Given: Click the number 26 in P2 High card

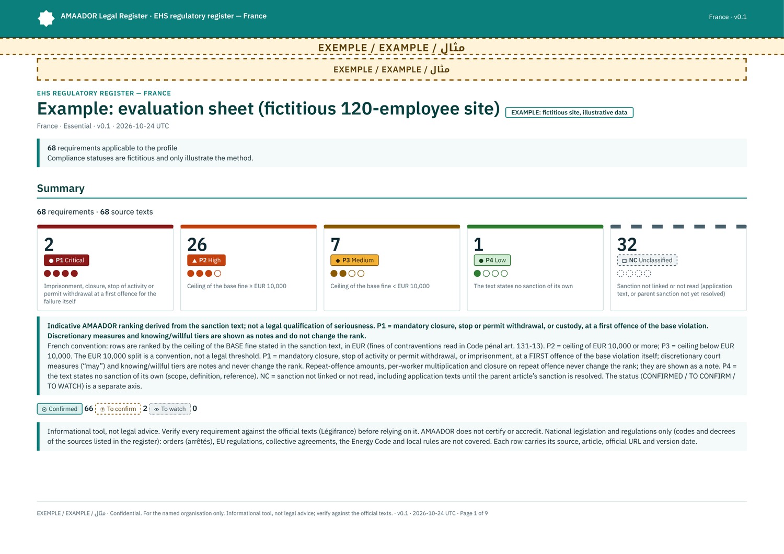Looking at the screenshot, I should pyautogui.click(x=197, y=244).
